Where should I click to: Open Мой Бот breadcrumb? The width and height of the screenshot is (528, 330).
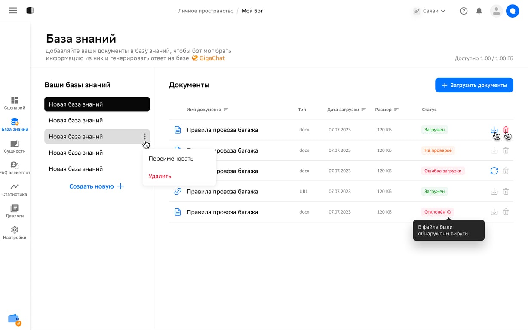(x=252, y=11)
